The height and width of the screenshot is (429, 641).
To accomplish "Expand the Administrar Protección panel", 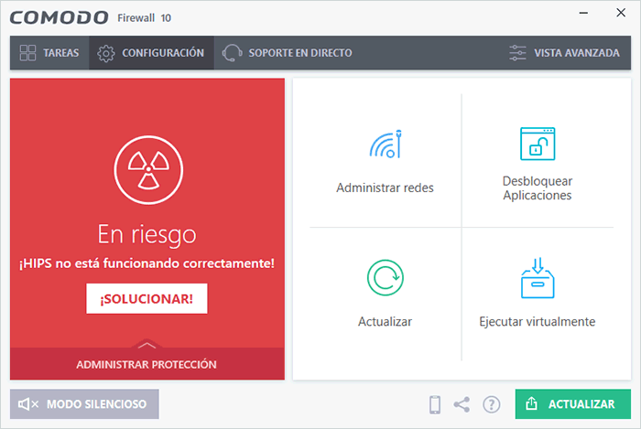I will click(x=147, y=363).
